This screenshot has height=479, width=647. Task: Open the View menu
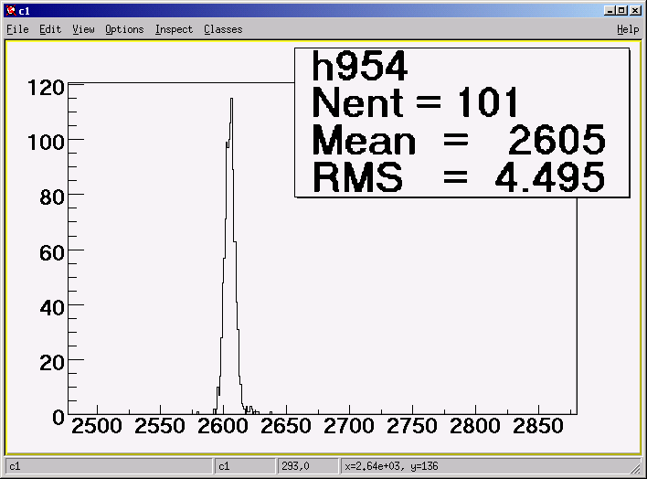tap(83, 29)
